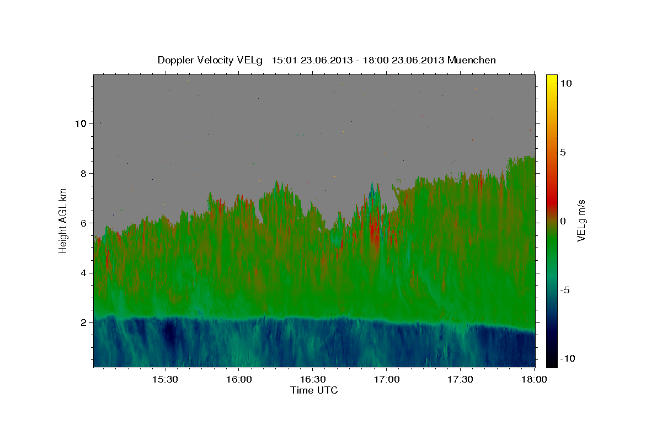Click the colorbar '10' value label

pos(565,83)
